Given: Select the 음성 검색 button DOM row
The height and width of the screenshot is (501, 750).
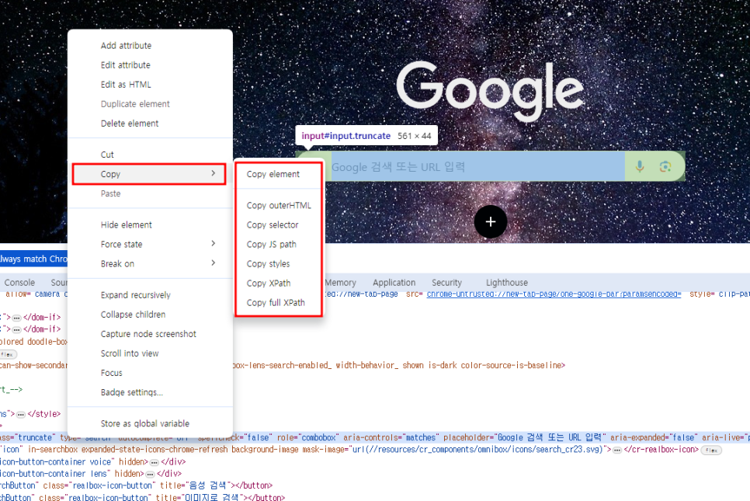Looking at the screenshot, I should click(136, 485).
